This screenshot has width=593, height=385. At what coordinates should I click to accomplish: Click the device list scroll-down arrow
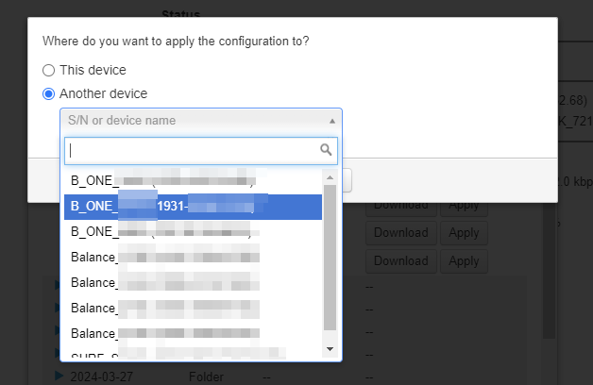pos(330,348)
